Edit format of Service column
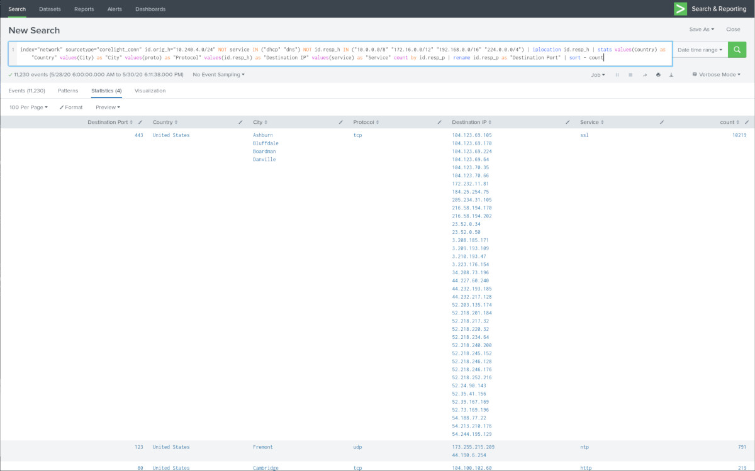 click(662, 122)
